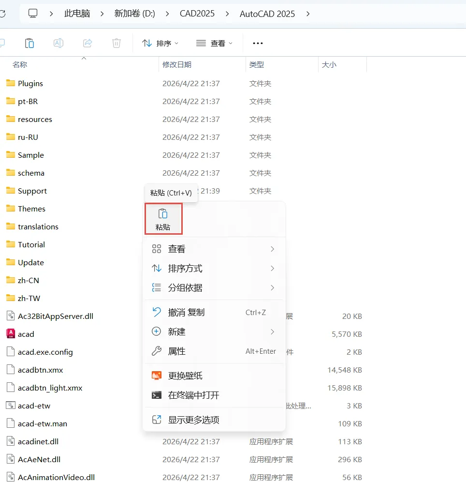The width and height of the screenshot is (466, 482).
Task: Click the 粘贴 paste button in the context menu
Action: point(163,219)
